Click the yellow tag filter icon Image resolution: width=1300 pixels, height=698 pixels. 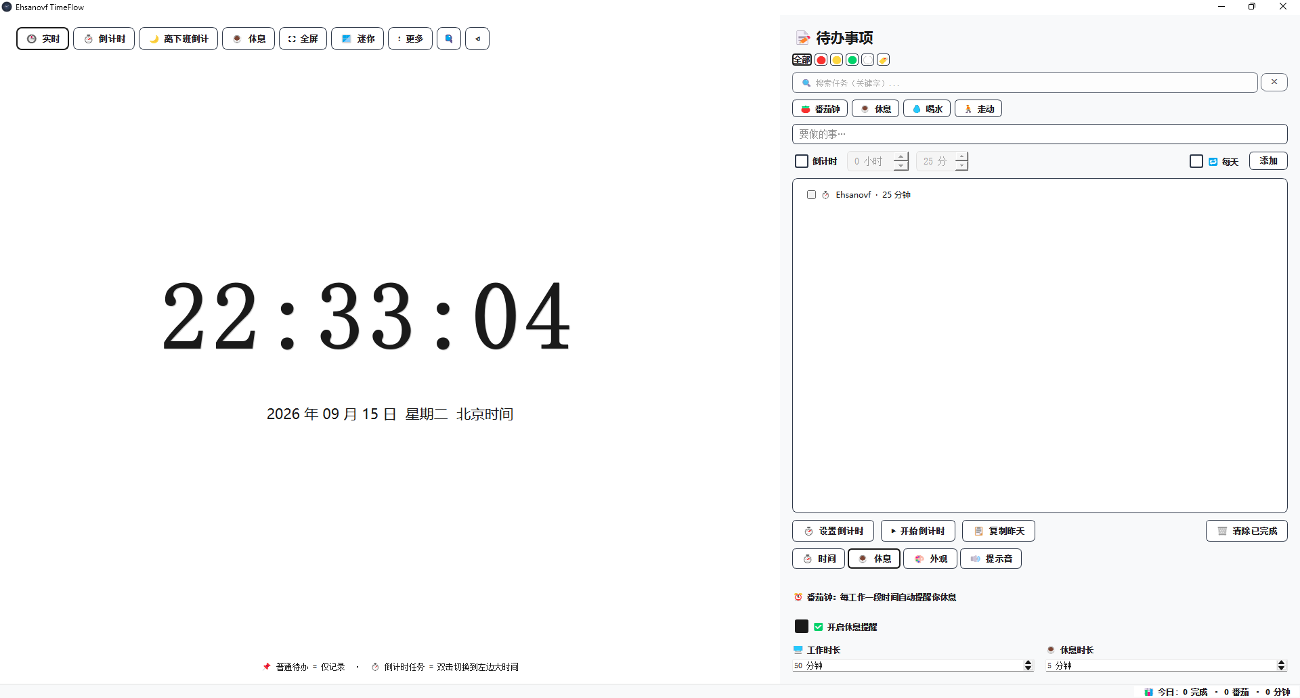click(x=883, y=60)
